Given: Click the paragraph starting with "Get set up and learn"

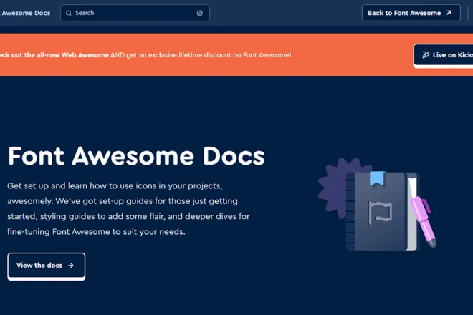Looking at the screenshot, I should tap(128, 208).
